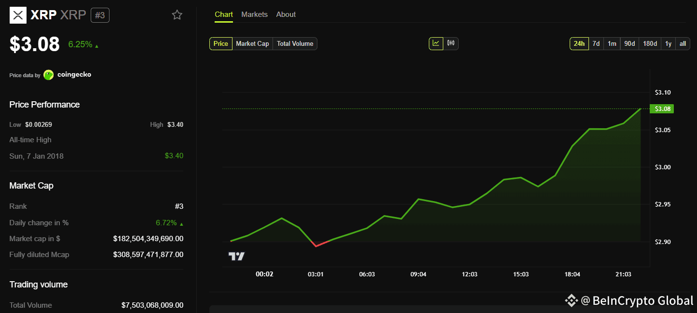
Task: Click the date Sun, 7 Jan 2018
Action: click(x=37, y=156)
